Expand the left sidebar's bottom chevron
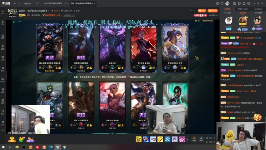266x150 pixels. tap(3, 130)
